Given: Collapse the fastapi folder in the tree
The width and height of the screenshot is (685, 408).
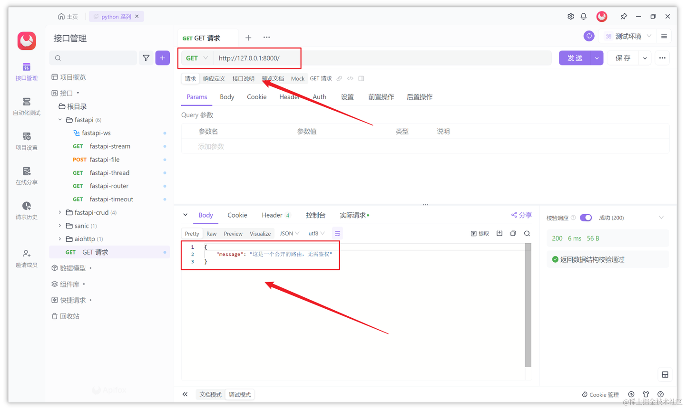Looking at the screenshot, I should point(59,120).
